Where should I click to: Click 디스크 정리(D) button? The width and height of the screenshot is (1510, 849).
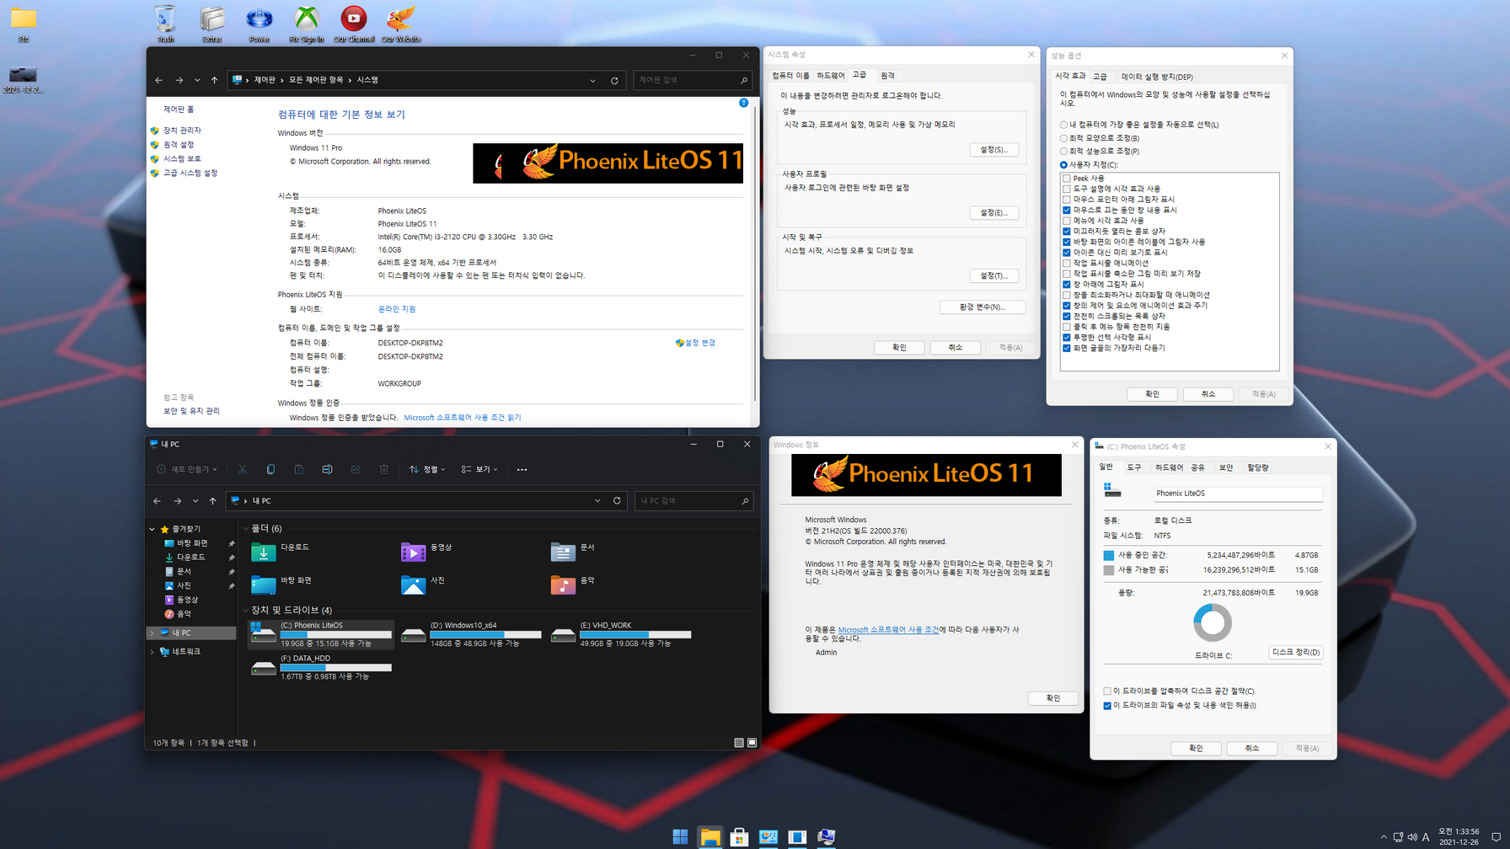(x=1295, y=652)
